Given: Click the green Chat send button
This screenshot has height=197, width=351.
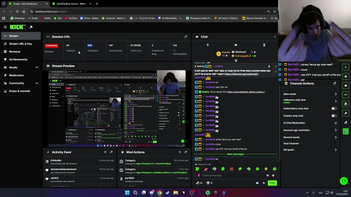Looking at the screenshot, I should (272, 183).
